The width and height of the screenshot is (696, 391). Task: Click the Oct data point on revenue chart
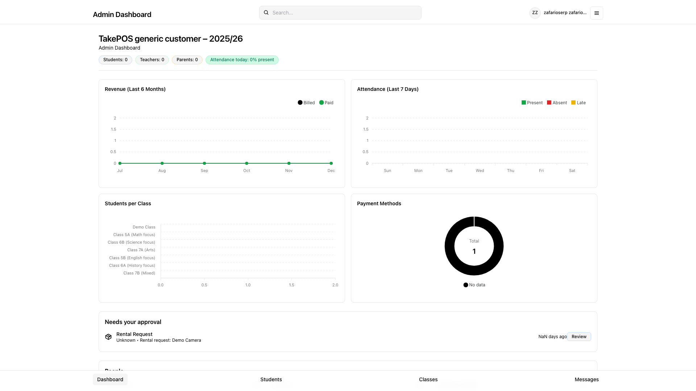point(246,163)
